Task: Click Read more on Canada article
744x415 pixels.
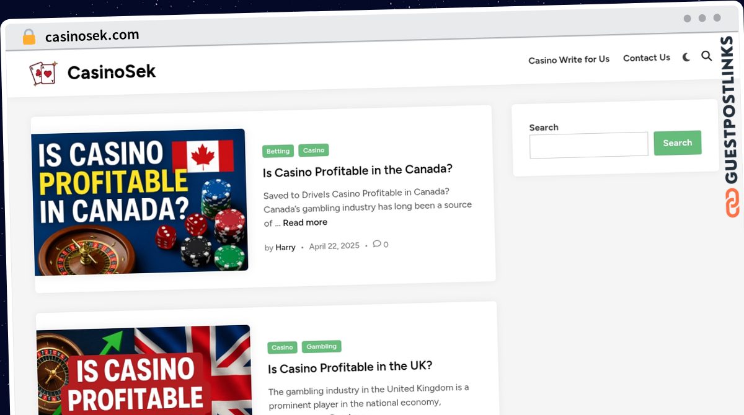Action: (x=305, y=222)
